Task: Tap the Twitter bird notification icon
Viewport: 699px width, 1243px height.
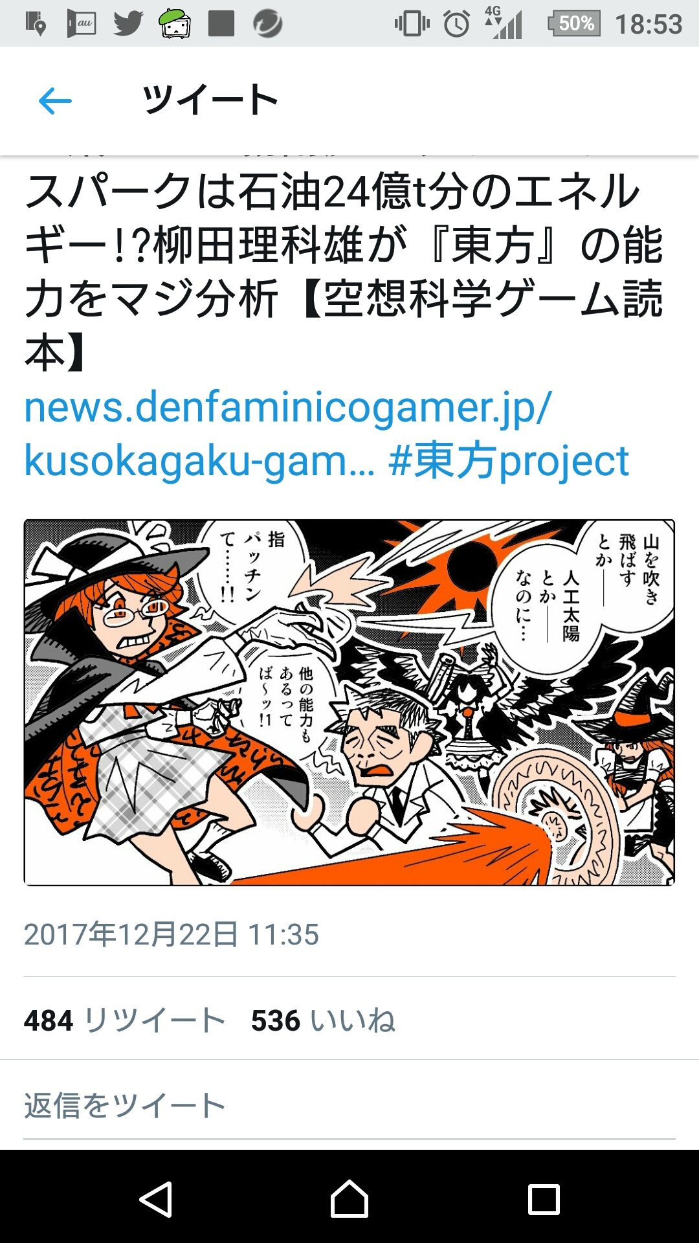Action: 128,24
